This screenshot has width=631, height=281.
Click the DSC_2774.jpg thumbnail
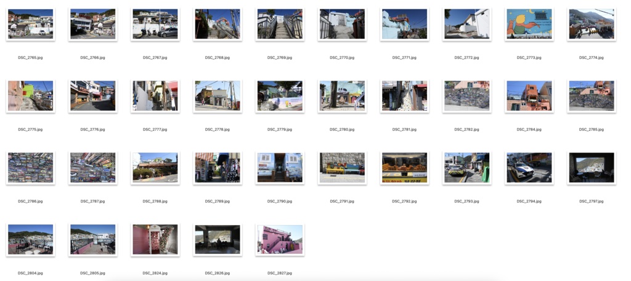coord(592,24)
